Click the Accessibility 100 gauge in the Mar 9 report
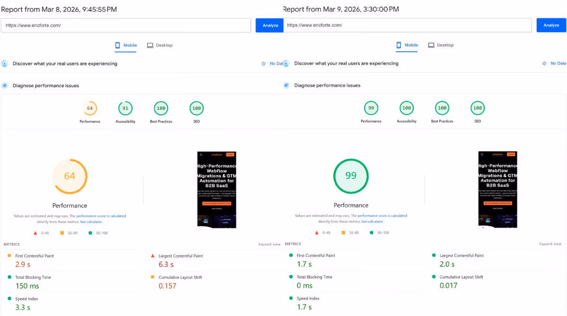567x316 pixels. point(406,108)
